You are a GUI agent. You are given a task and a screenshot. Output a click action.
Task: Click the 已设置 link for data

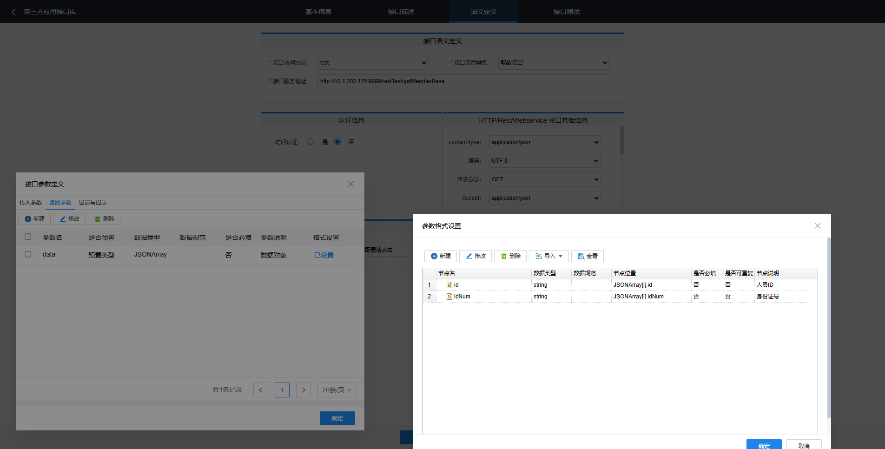point(324,255)
